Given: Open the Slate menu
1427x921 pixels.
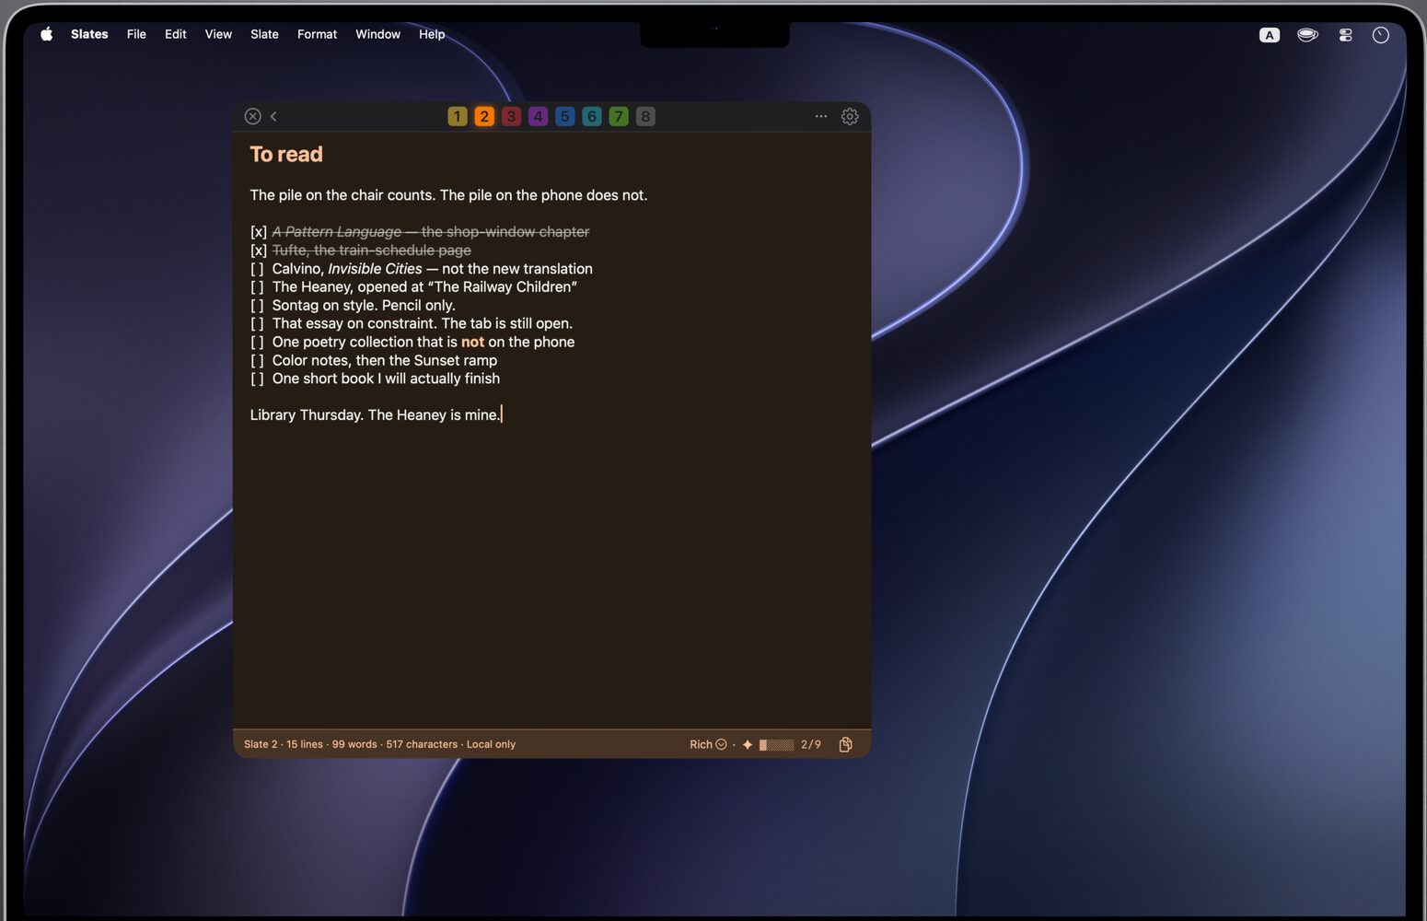Looking at the screenshot, I should tap(264, 34).
